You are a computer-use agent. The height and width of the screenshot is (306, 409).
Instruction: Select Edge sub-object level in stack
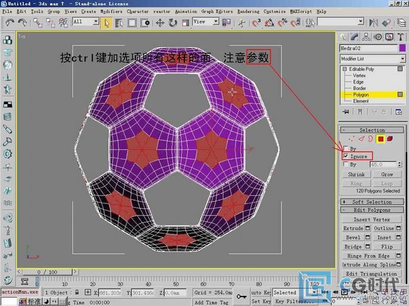tap(358, 82)
